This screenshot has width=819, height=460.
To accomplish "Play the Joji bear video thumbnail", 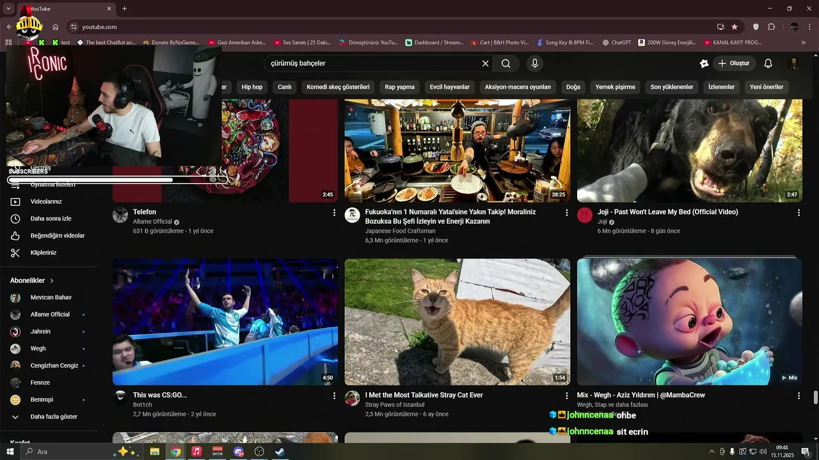I will tap(690, 151).
